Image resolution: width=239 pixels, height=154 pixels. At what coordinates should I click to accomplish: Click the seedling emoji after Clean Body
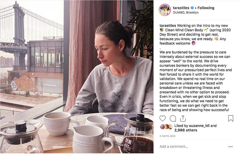[206, 30]
